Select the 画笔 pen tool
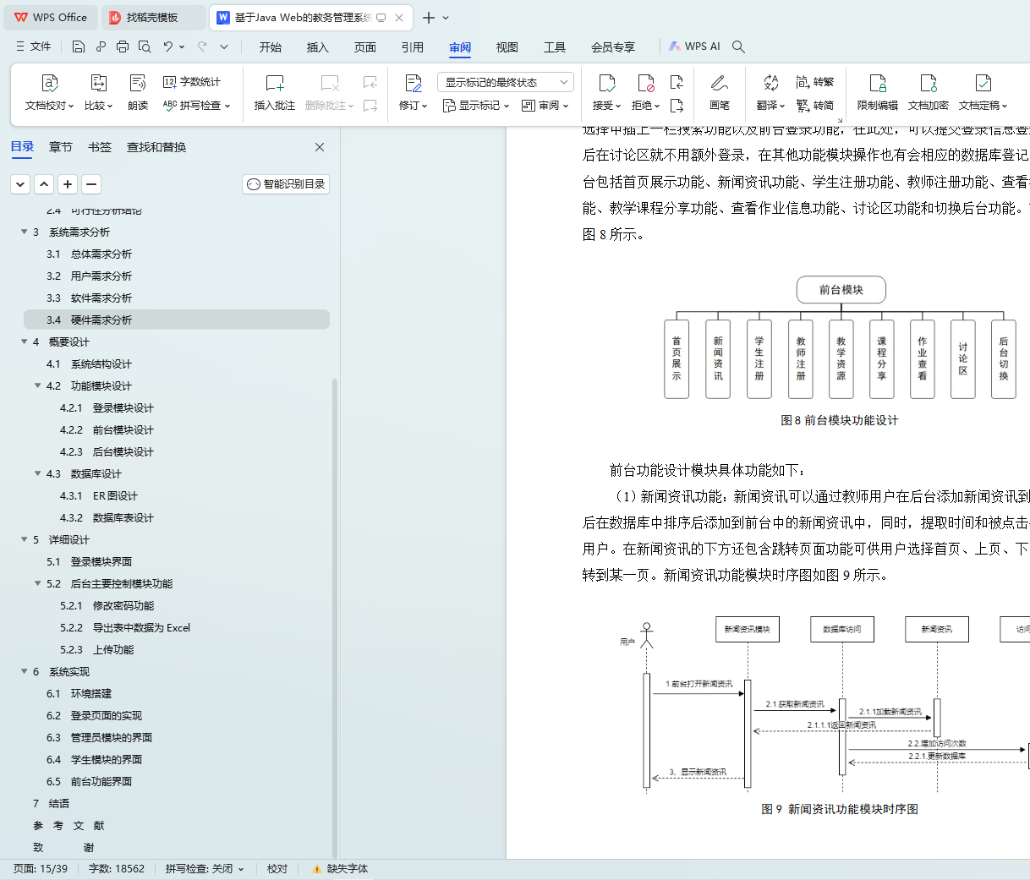 click(720, 93)
